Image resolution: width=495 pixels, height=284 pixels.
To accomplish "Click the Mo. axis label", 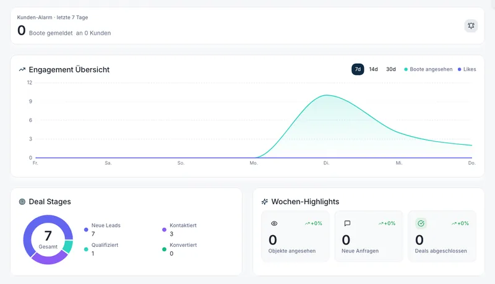I will pyautogui.click(x=254, y=163).
